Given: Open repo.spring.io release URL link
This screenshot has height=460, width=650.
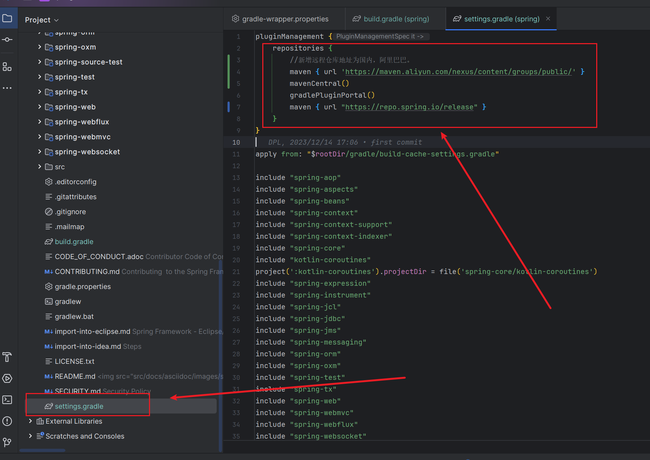Looking at the screenshot, I should pyautogui.click(x=409, y=107).
